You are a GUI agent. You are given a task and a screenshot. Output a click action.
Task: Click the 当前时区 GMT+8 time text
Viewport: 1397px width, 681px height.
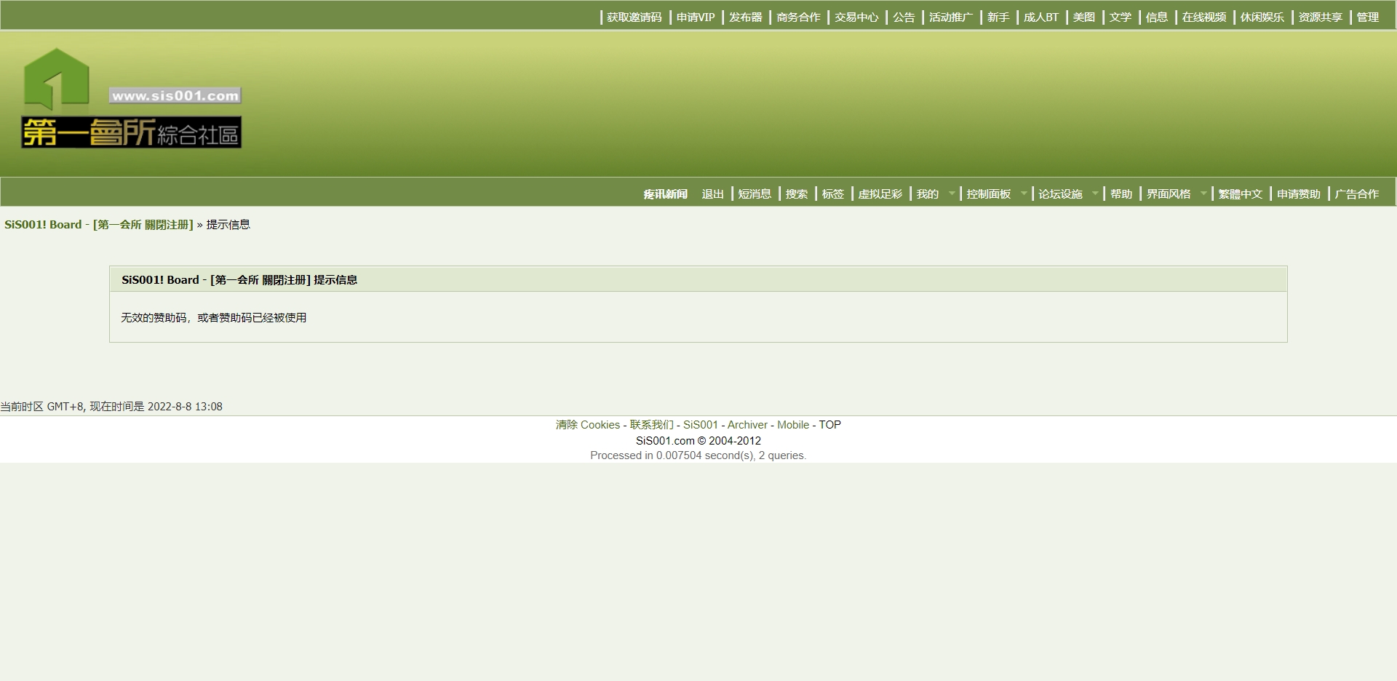tap(111, 407)
